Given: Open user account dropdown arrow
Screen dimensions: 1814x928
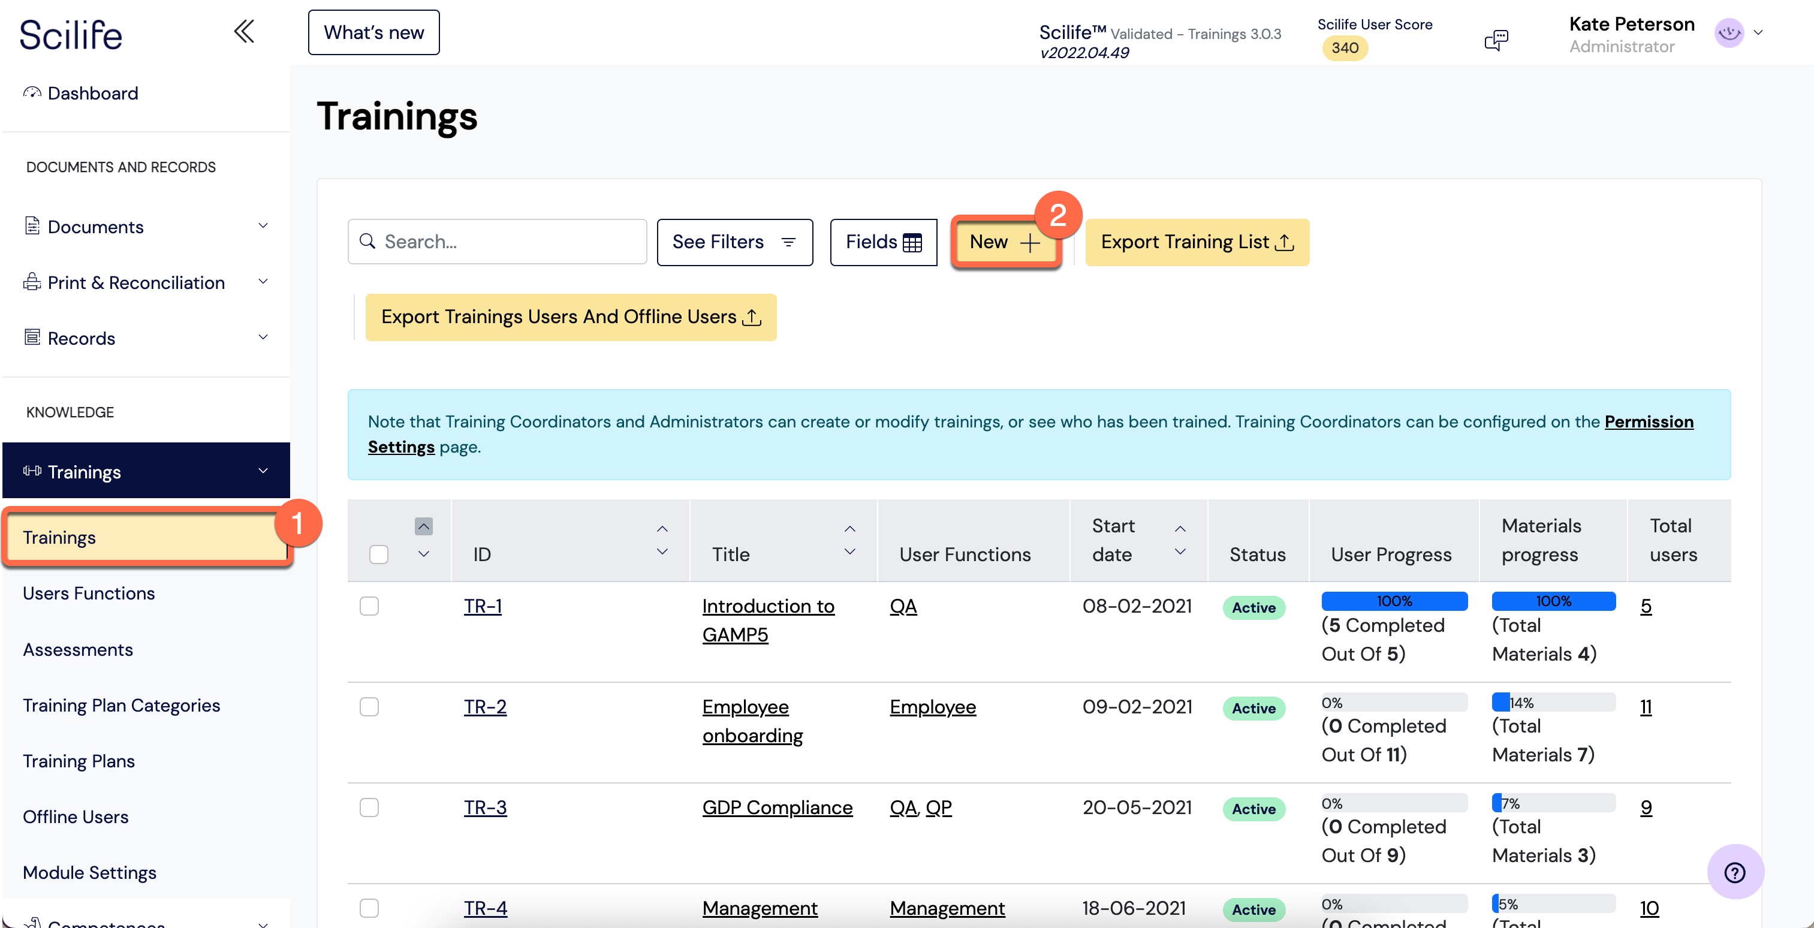Looking at the screenshot, I should coord(1758,32).
